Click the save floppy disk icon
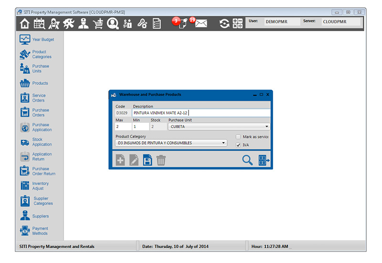This screenshot has width=382, height=263. click(x=148, y=160)
